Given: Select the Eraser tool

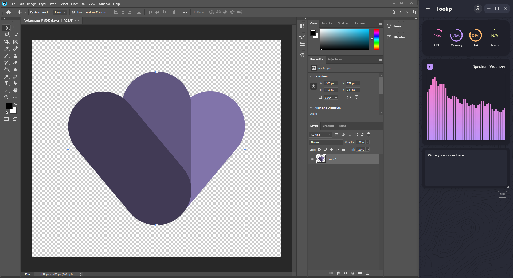Looking at the screenshot, I should pyautogui.click(x=15, y=62).
